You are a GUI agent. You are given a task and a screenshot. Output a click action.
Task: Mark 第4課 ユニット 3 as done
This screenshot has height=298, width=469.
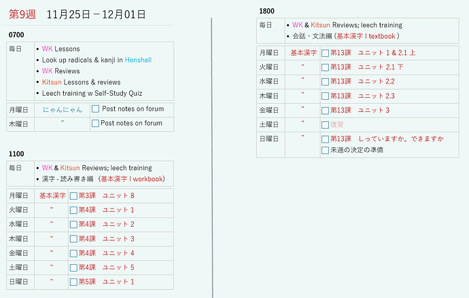(x=73, y=239)
